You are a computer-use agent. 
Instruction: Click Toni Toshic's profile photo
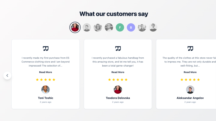(x=46, y=90)
